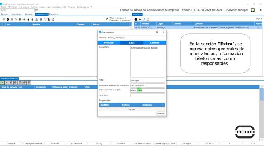This screenshot has height=148, width=264.
Task: Click the first padlock icon in Instalaciones toolbar
Action: [x=28, y=19]
